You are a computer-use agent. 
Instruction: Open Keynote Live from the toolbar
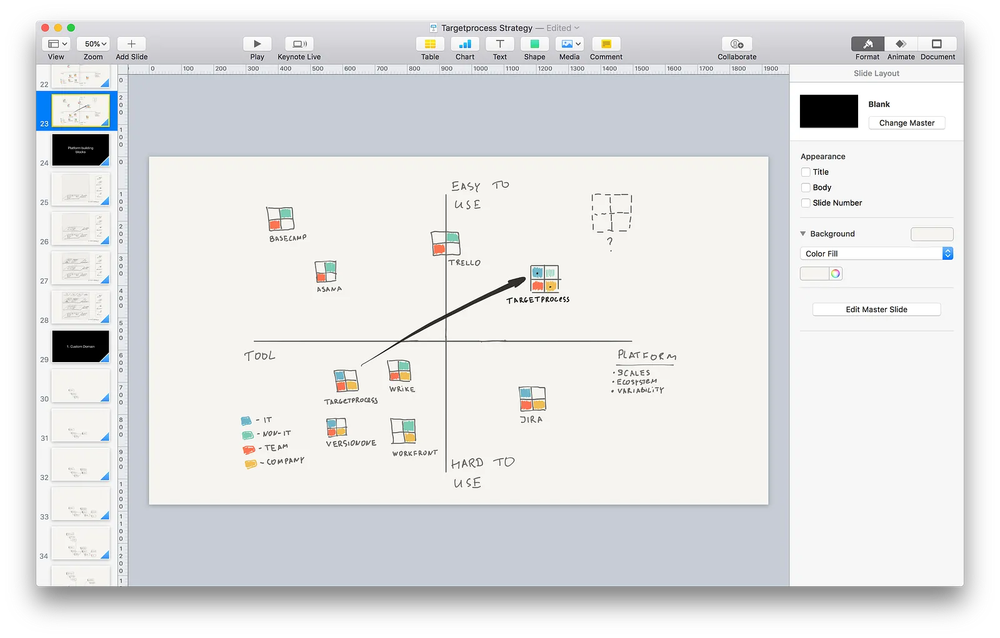[x=299, y=44]
